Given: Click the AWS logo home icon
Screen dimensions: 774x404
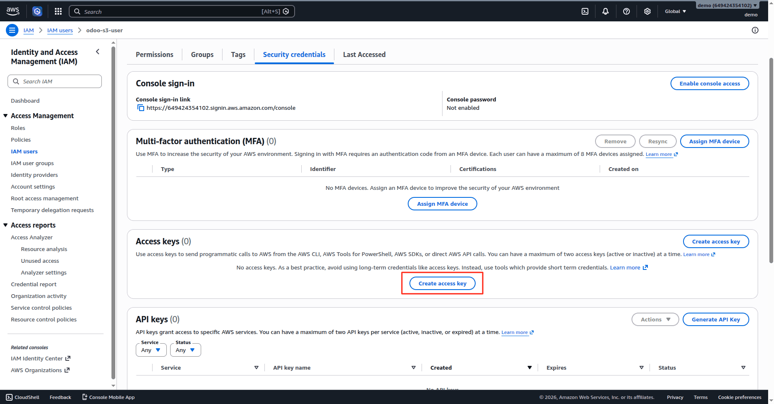Looking at the screenshot, I should [13, 11].
